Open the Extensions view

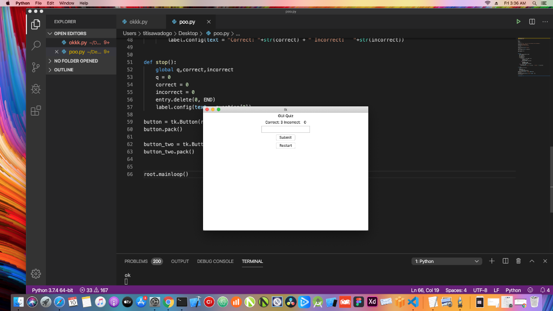[x=36, y=111]
